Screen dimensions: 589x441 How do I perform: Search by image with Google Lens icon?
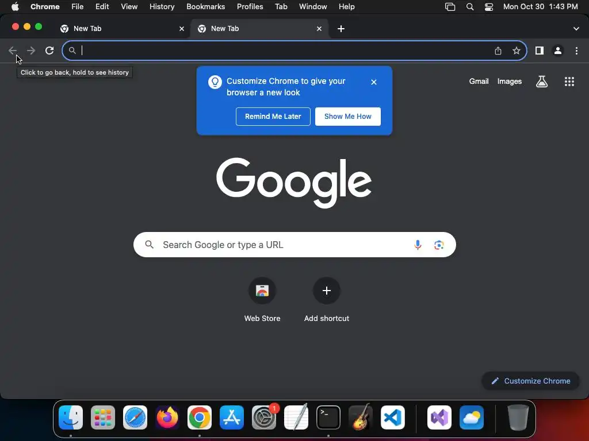pos(439,245)
